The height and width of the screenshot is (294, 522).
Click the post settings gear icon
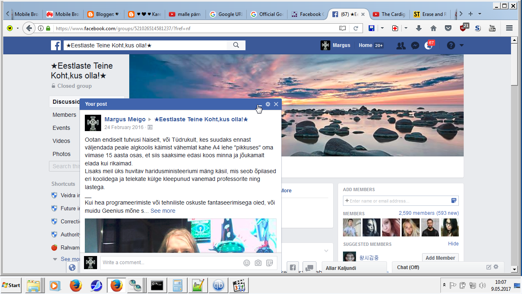(268, 104)
